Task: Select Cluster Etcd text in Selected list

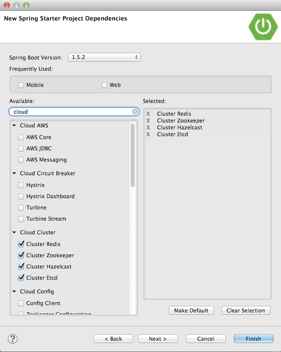Action: point(173,134)
